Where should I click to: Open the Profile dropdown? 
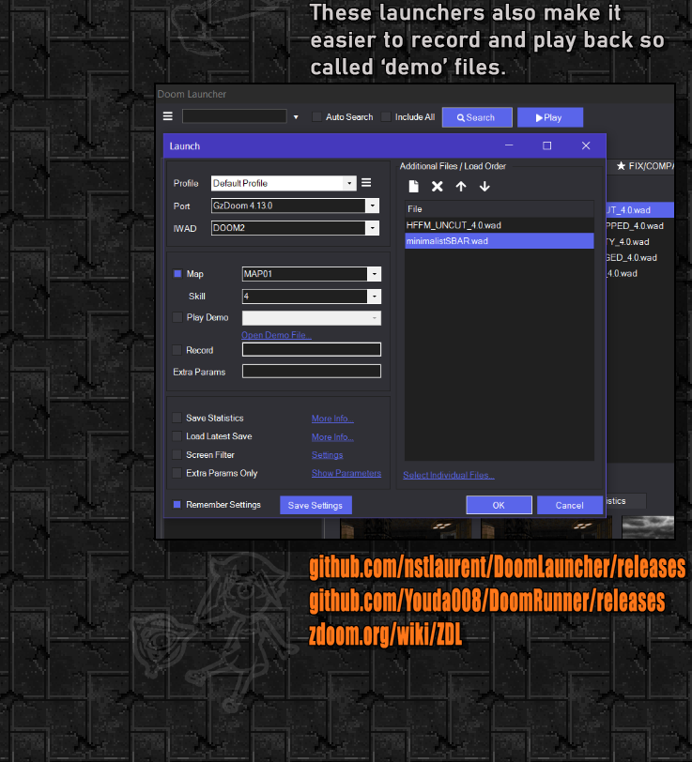349,183
